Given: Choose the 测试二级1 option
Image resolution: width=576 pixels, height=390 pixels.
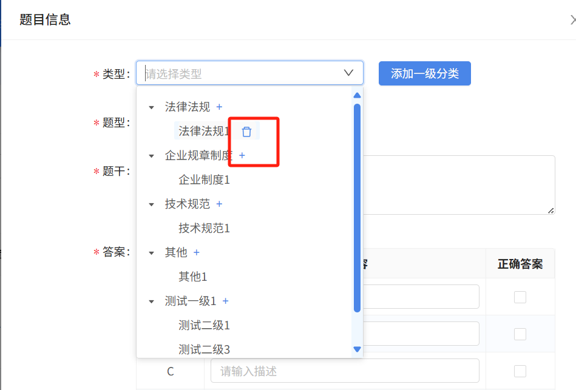Looking at the screenshot, I should (204, 326).
